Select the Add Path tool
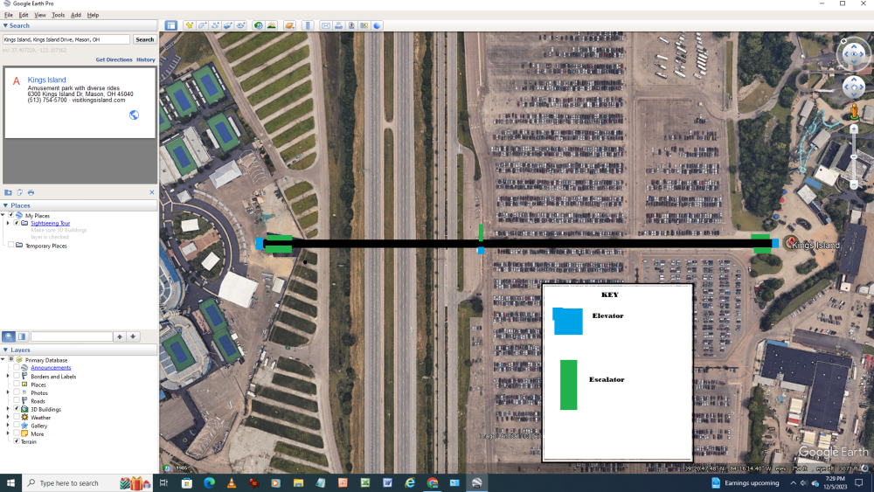Screen dimensions: 874x492 tap(215, 25)
